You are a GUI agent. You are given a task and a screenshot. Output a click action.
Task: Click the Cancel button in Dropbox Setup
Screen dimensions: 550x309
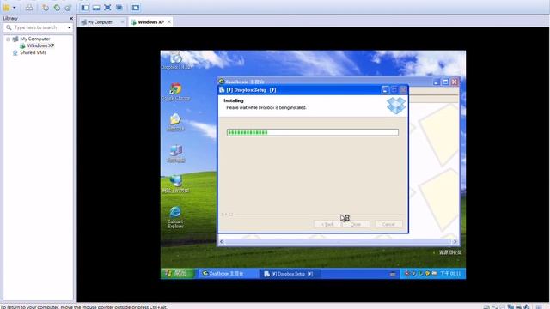point(388,224)
